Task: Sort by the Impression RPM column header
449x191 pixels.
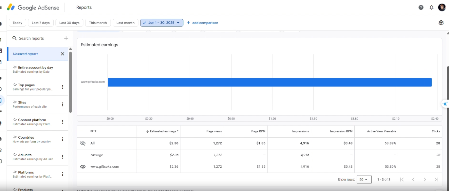Action: 341,131
